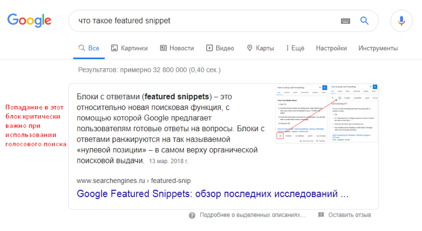Click the feedback flag icon

point(321,215)
